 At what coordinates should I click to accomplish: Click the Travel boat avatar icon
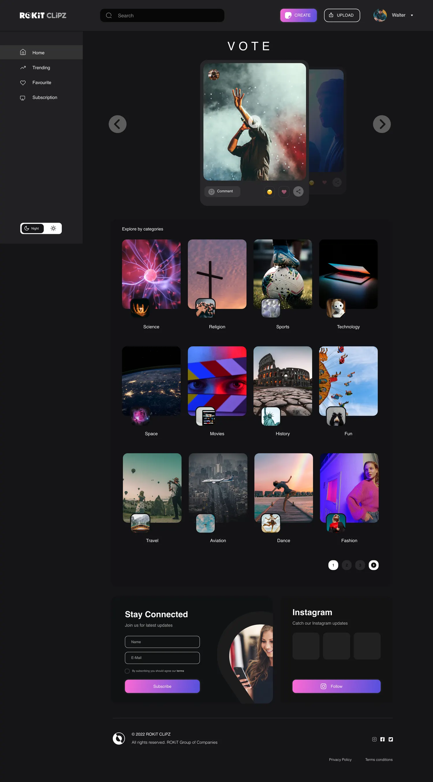pos(140,523)
